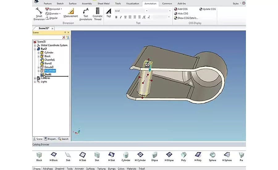Select the H Slot catalog shape

(112, 157)
